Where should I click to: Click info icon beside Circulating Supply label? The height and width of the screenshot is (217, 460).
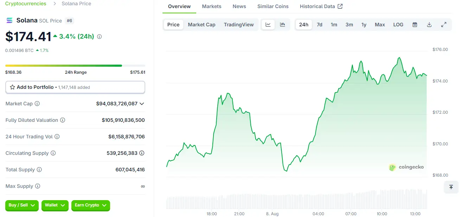coord(53,153)
